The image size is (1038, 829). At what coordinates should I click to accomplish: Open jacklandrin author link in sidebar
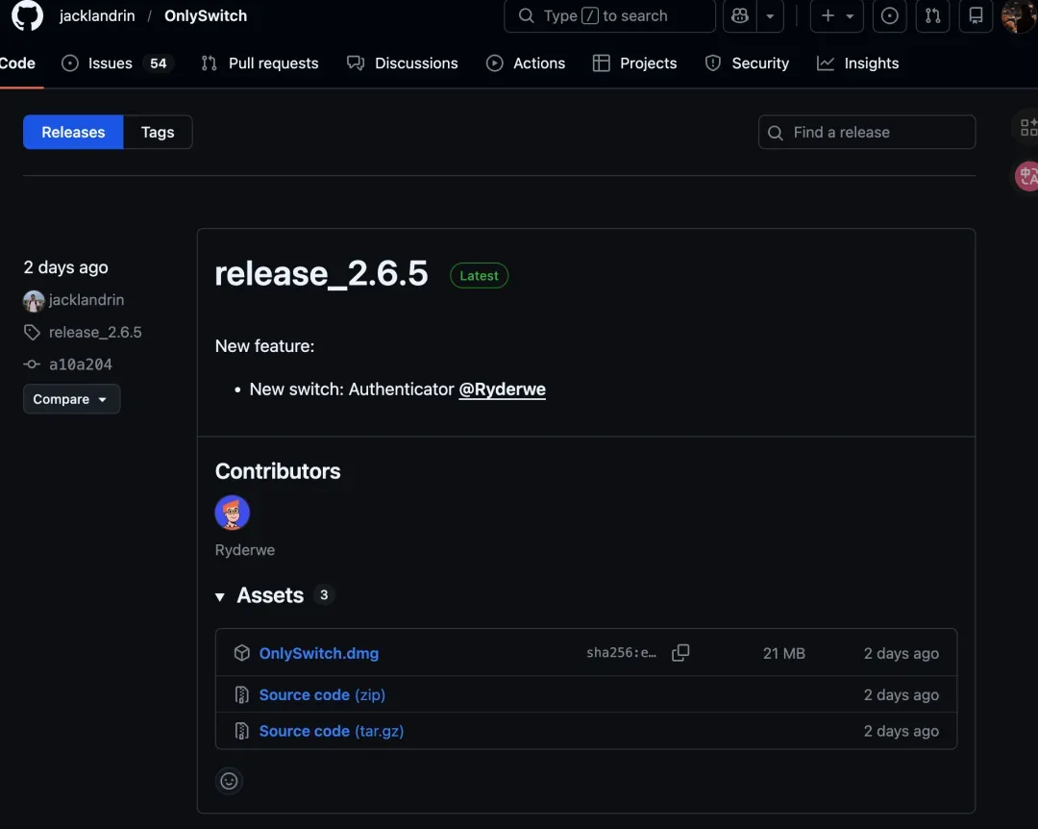pos(86,300)
